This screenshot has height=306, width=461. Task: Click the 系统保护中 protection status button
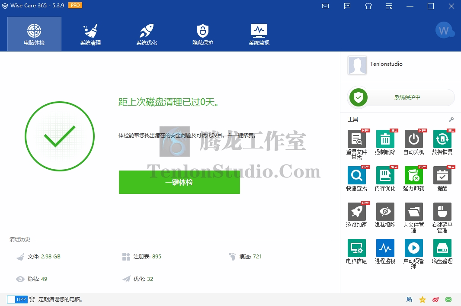tap(401, 97)
